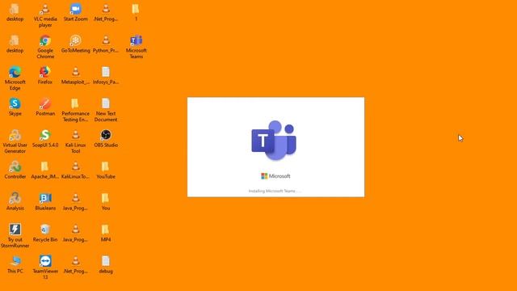Select the New Text Document file
The image size is (517, 291).
coord(106,110)
